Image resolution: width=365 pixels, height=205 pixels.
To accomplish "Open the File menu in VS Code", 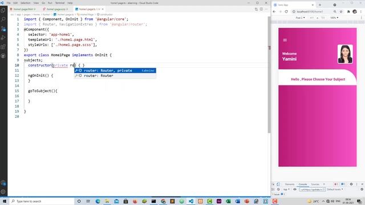I will [x=9, y=3].
